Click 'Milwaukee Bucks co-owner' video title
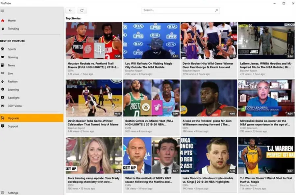This screenshot has height=195, width=296. [x=265, y=123]
